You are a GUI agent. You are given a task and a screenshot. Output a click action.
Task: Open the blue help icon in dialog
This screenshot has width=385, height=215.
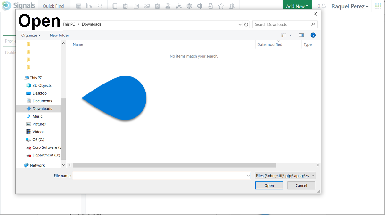313,35
